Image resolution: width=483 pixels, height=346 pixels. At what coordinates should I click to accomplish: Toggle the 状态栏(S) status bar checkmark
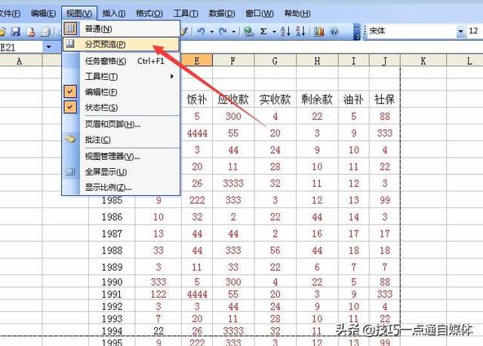point(70,107)
